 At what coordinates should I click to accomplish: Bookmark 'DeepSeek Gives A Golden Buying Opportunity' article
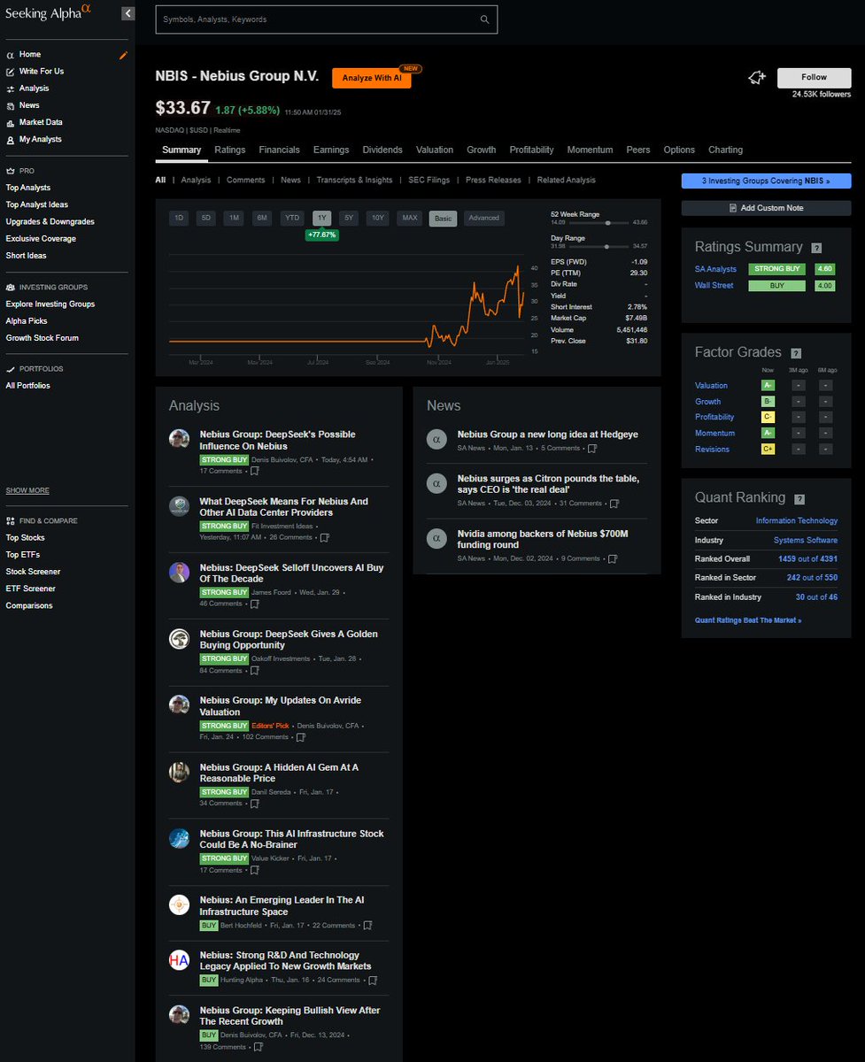click(x=255, y=670)
